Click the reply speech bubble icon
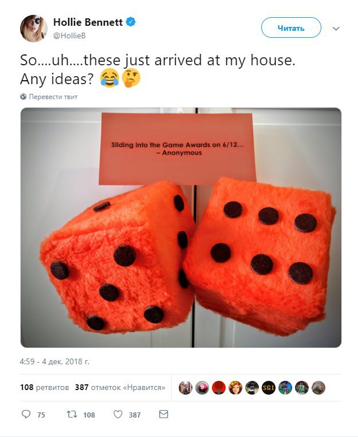Screen dimensions: 358x437 [x=26, y=415]
